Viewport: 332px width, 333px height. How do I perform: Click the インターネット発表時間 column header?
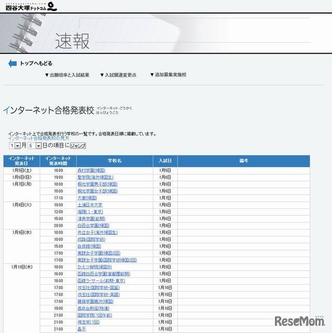point(58,161)
